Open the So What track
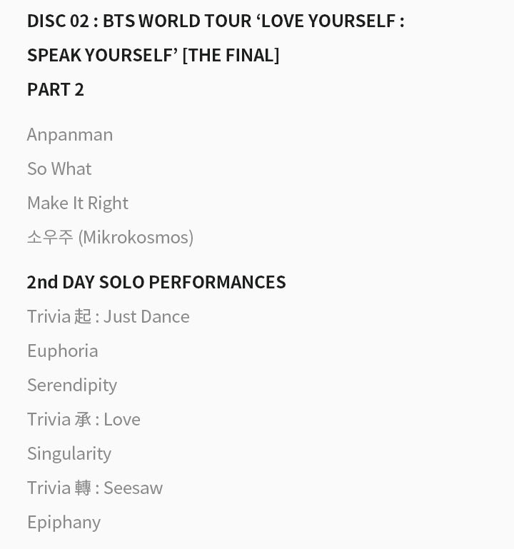The width and height of the screenshot is (514, 549). point(59,168)
